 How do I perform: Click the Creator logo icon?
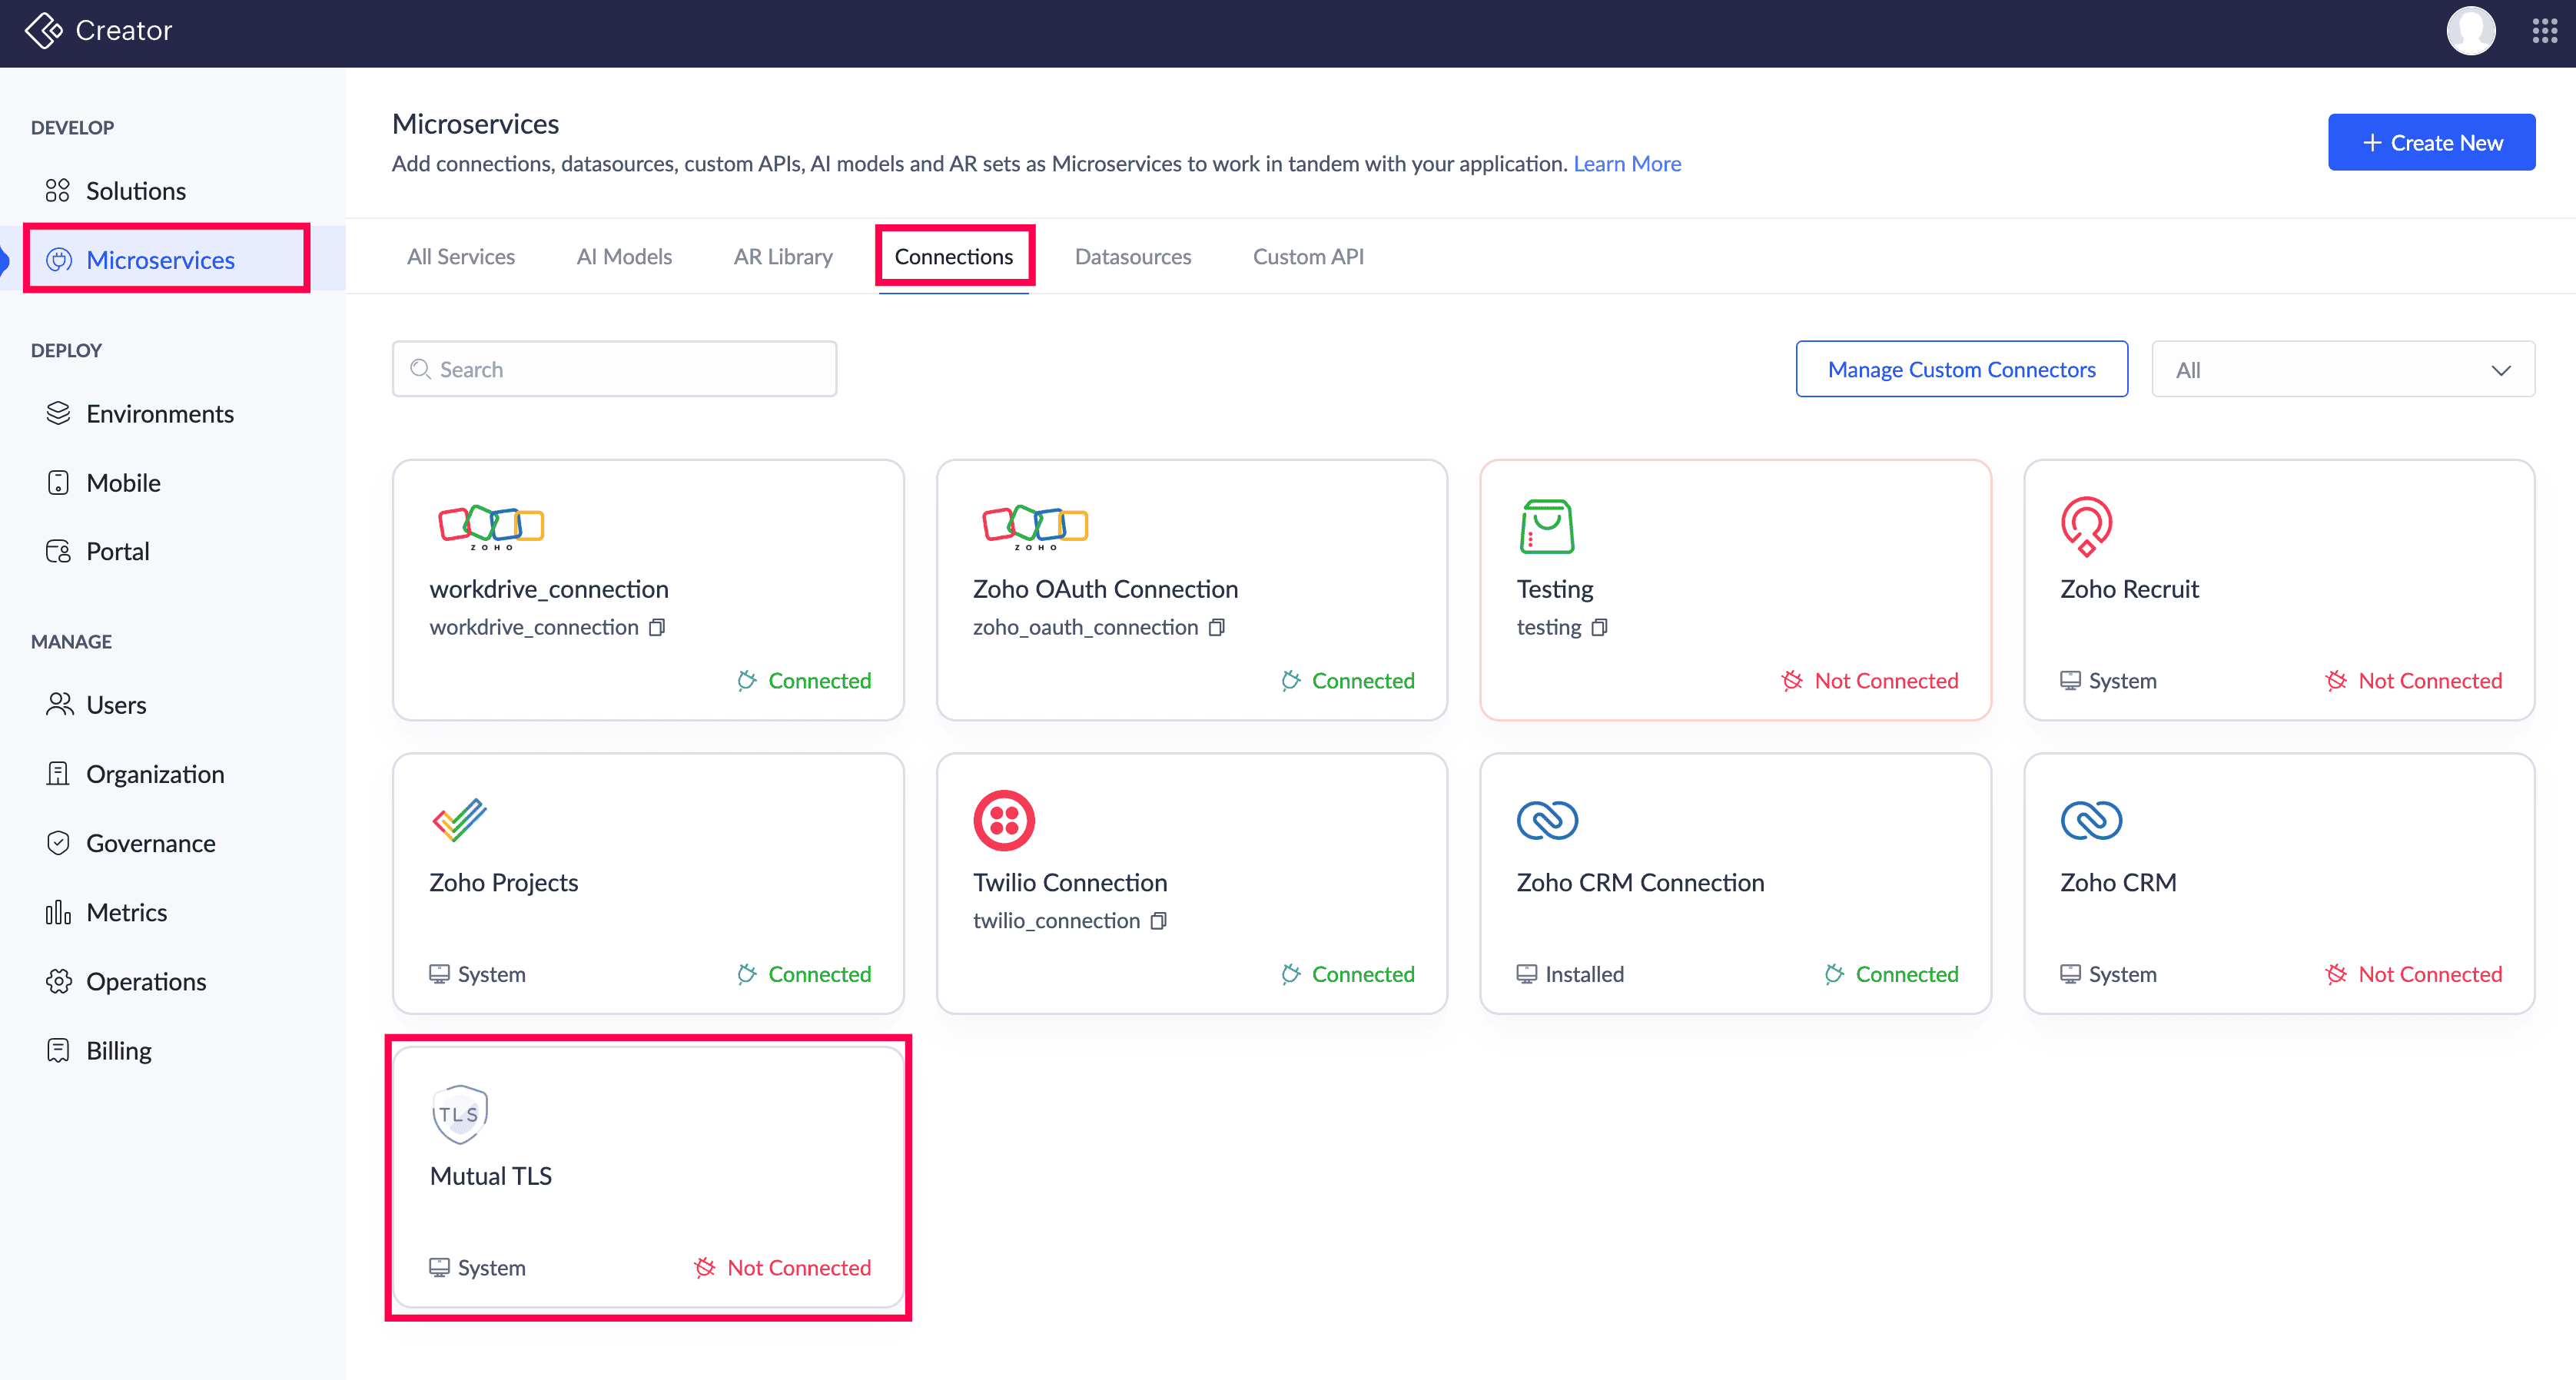44,31
